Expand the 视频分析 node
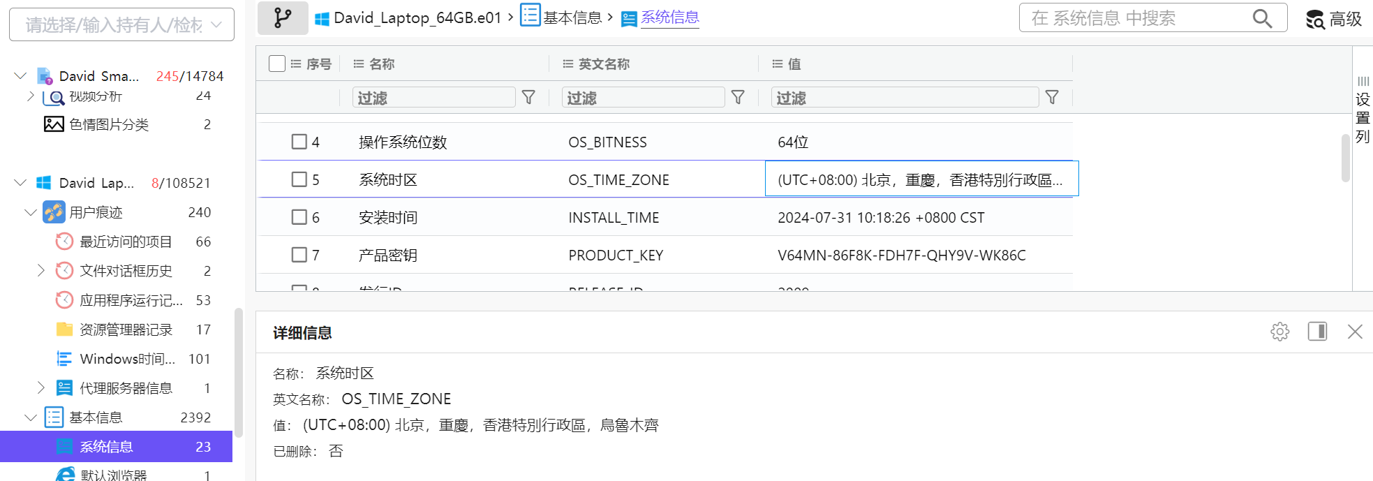The image size is (1373, 481). (x=31, y=96)
